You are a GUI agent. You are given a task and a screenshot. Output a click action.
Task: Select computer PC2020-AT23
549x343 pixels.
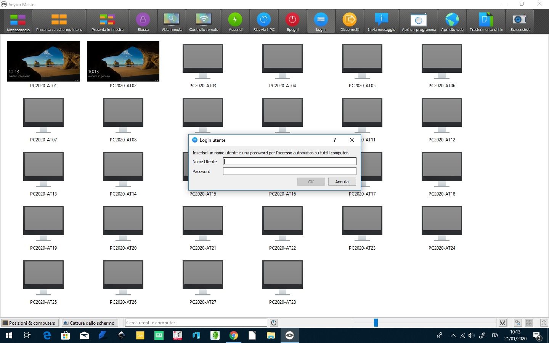(362, 228)
